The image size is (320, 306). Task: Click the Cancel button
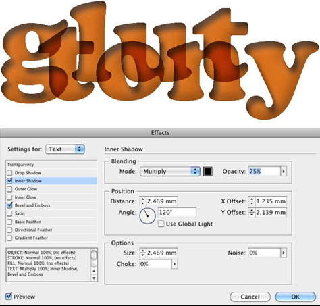[250, 297]
